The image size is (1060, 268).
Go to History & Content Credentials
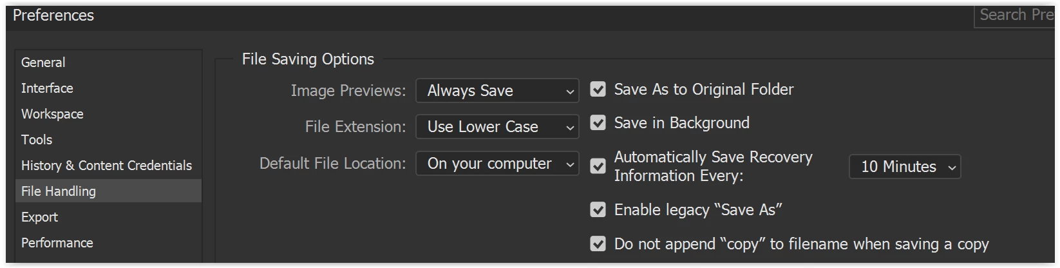point(106,166)
